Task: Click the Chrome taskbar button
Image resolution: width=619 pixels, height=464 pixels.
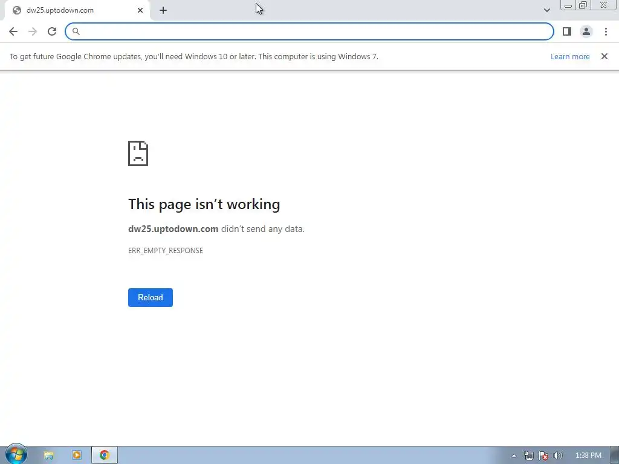Action: click(x=105, y=456)
